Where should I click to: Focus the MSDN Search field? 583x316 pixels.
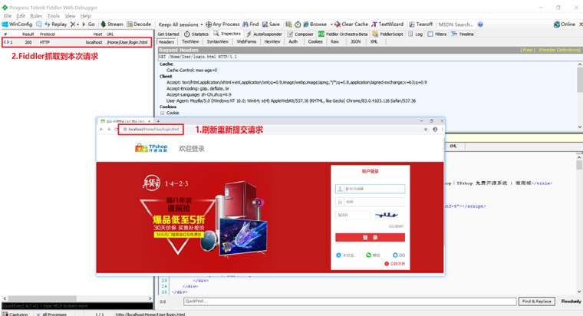click(456, 25)
